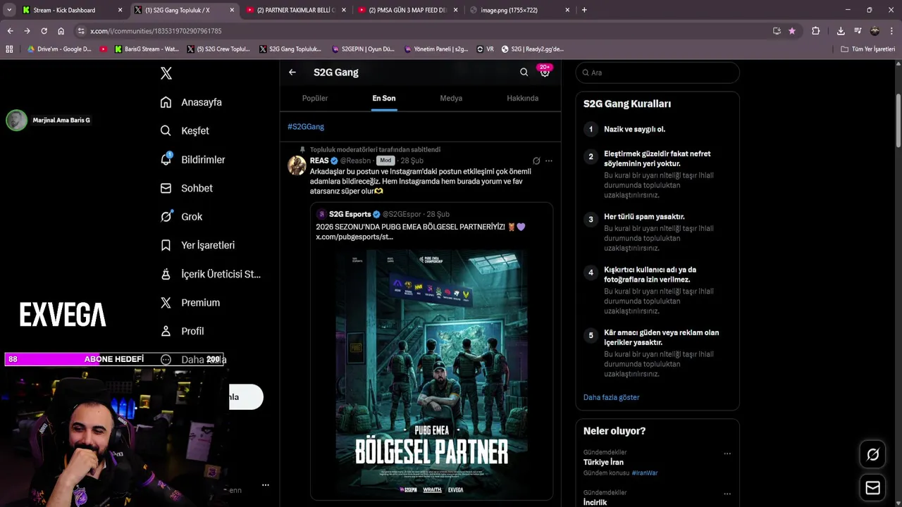Search within S2G Gang community
The height and width of the screenshot is (507, 902).
pyautogui.click(x=524, y=72)
